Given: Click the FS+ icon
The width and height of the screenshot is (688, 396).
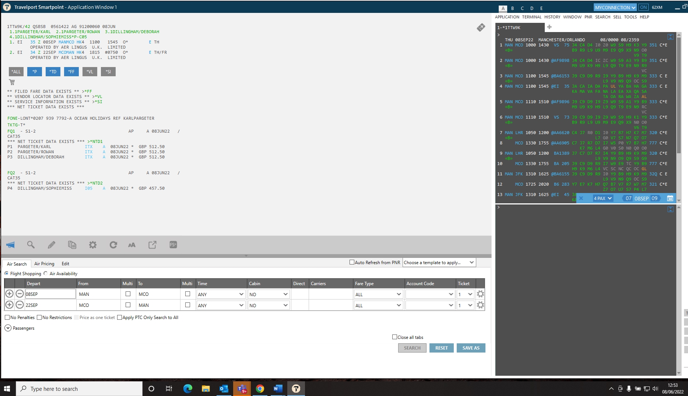Looking at the screenshot, I should [173, 245].
